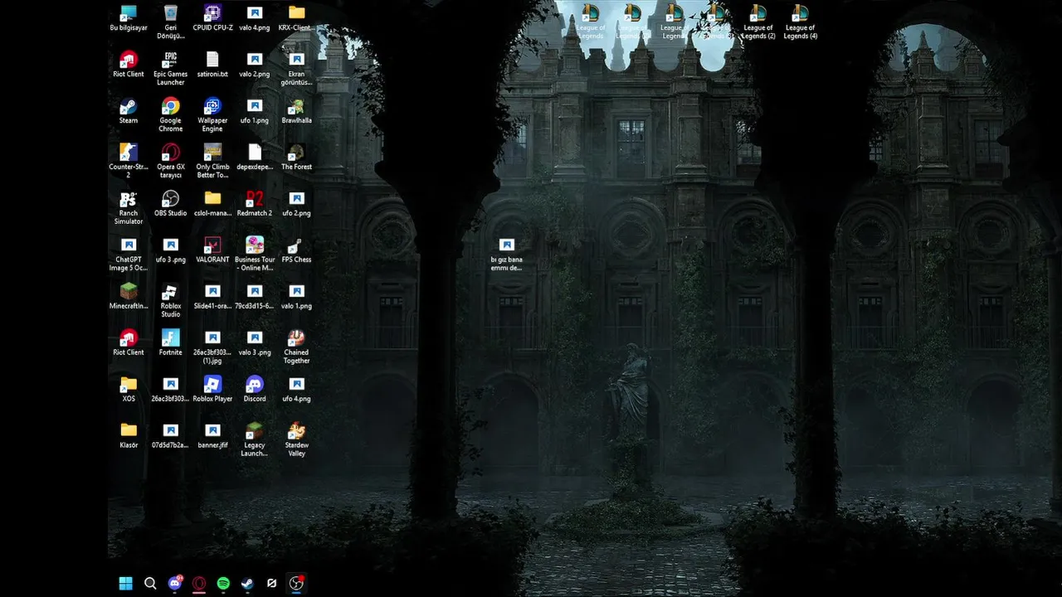Launch Ranch Simulator shortcut

[128, 207]
